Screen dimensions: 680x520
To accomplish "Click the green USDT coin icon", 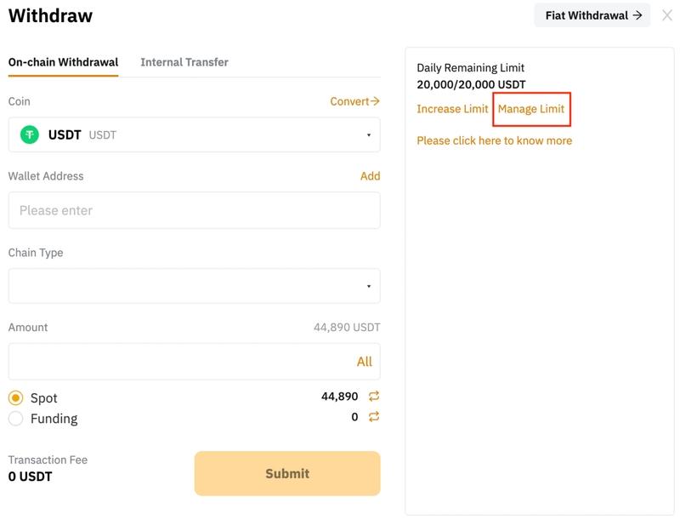I will pyautogui.click(x=31, y=134).
